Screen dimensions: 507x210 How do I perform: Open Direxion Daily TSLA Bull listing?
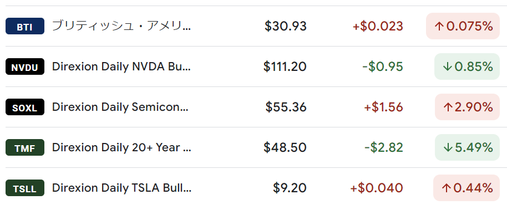click(121, 188)
